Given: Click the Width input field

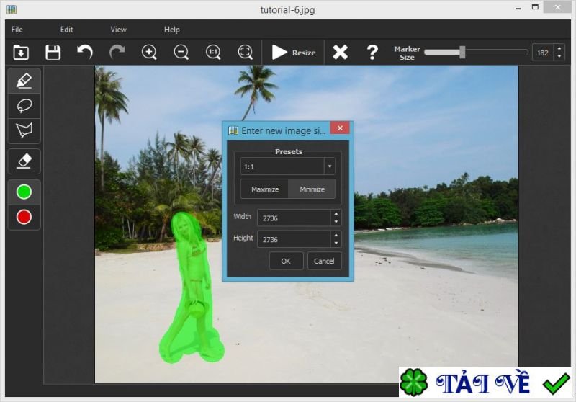Looking at the screenshot, I should point(294,218).
